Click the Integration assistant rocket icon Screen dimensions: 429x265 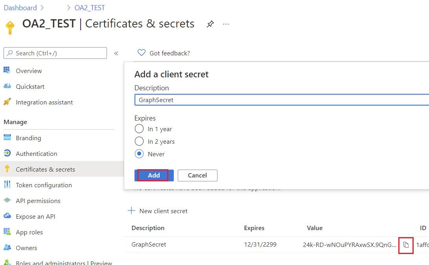[x=7, y=102]
